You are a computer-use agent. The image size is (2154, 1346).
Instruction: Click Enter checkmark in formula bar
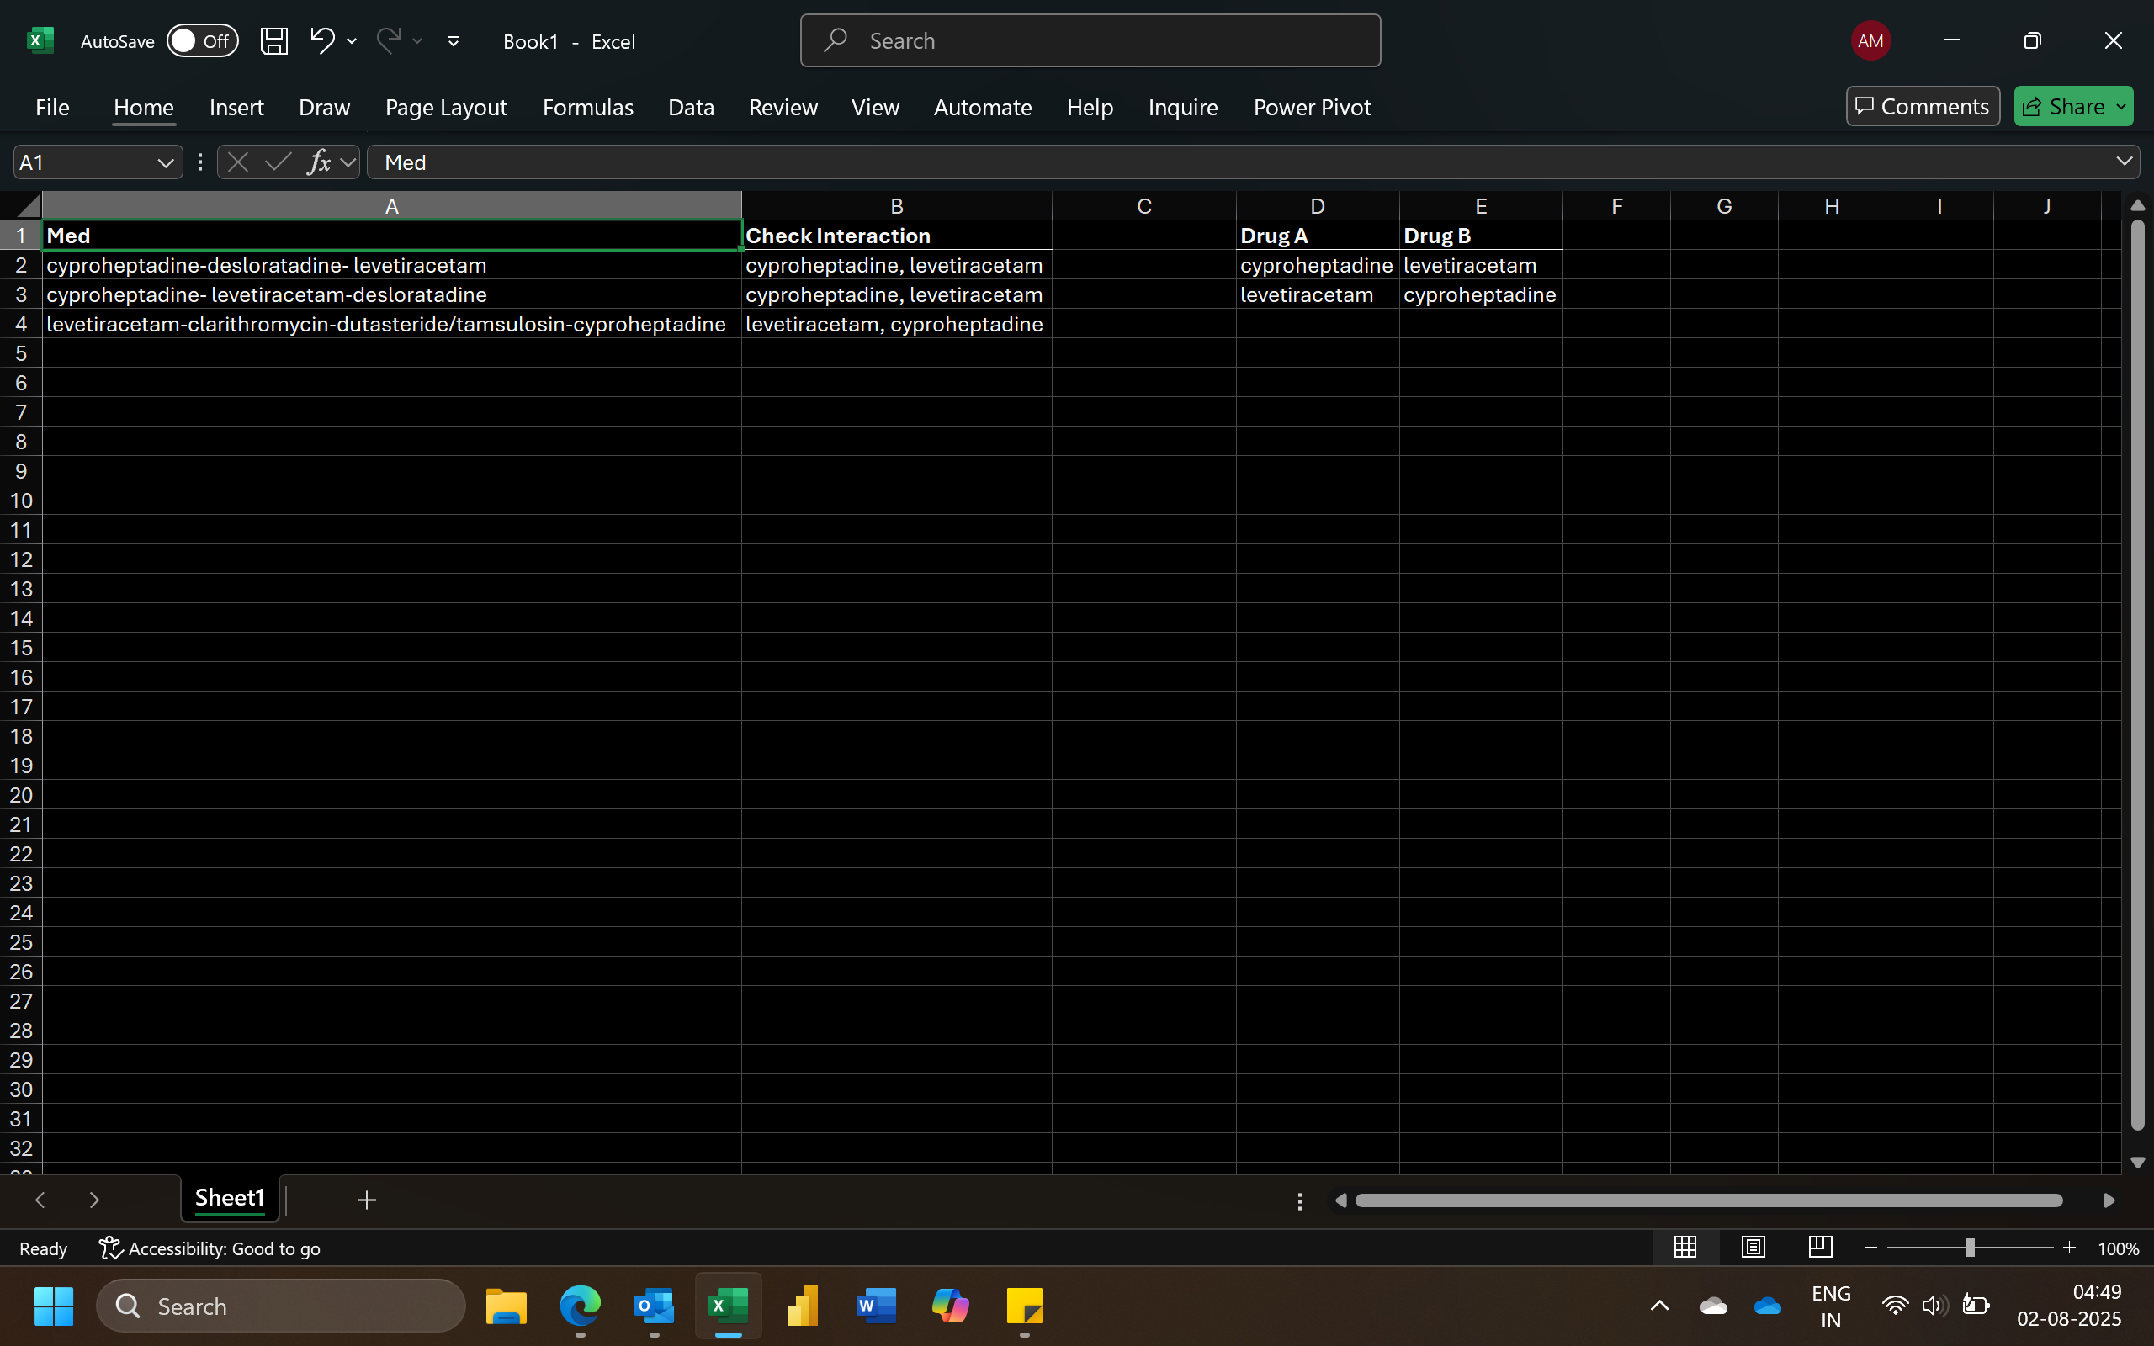click(278, 162)
